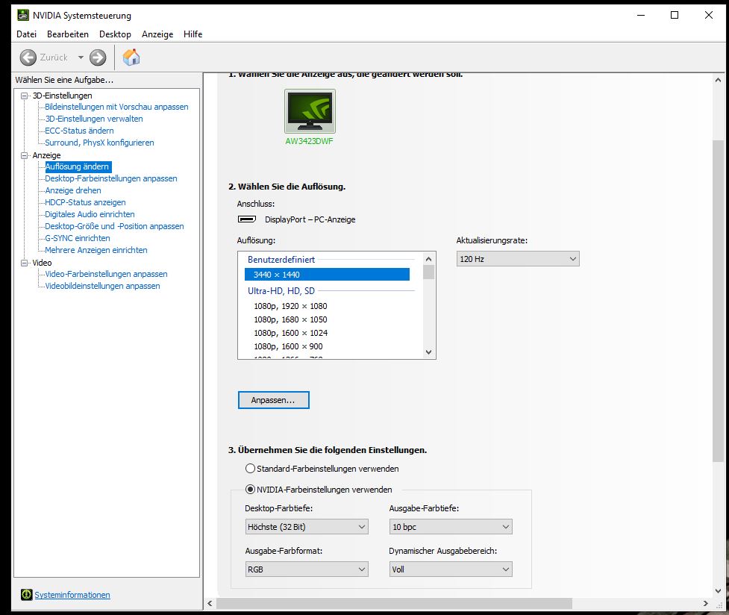Open the Datei menu
This screenshot has height=615, width=729.
pyautogui.click(x=27, y=34)
